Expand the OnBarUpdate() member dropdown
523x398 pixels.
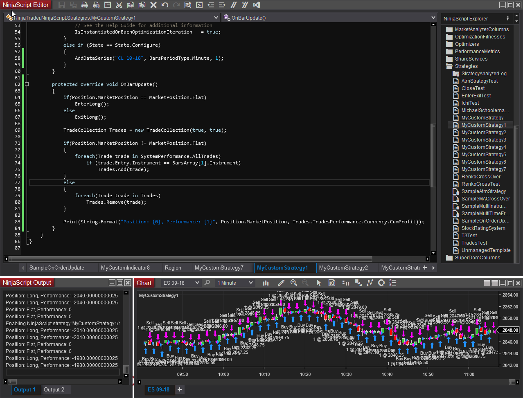[x=433, y=18]
